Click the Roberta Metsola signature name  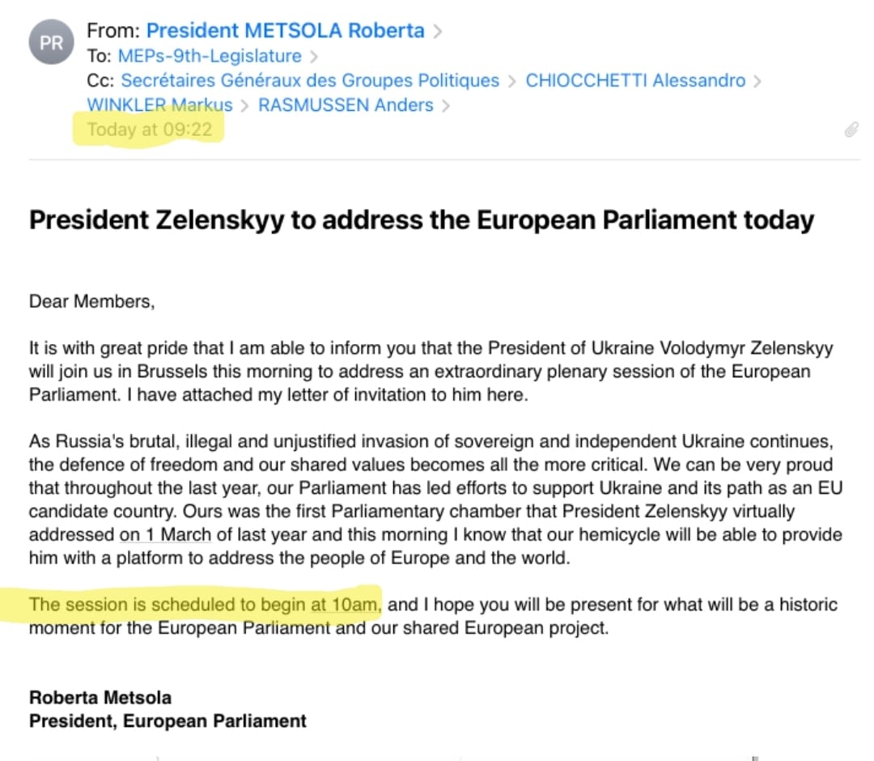(100, 698)
